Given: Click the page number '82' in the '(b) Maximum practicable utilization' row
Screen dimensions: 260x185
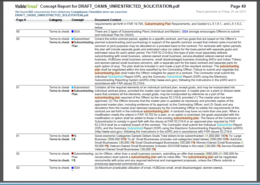Looking at the screenshot, I should coord(18,168).
